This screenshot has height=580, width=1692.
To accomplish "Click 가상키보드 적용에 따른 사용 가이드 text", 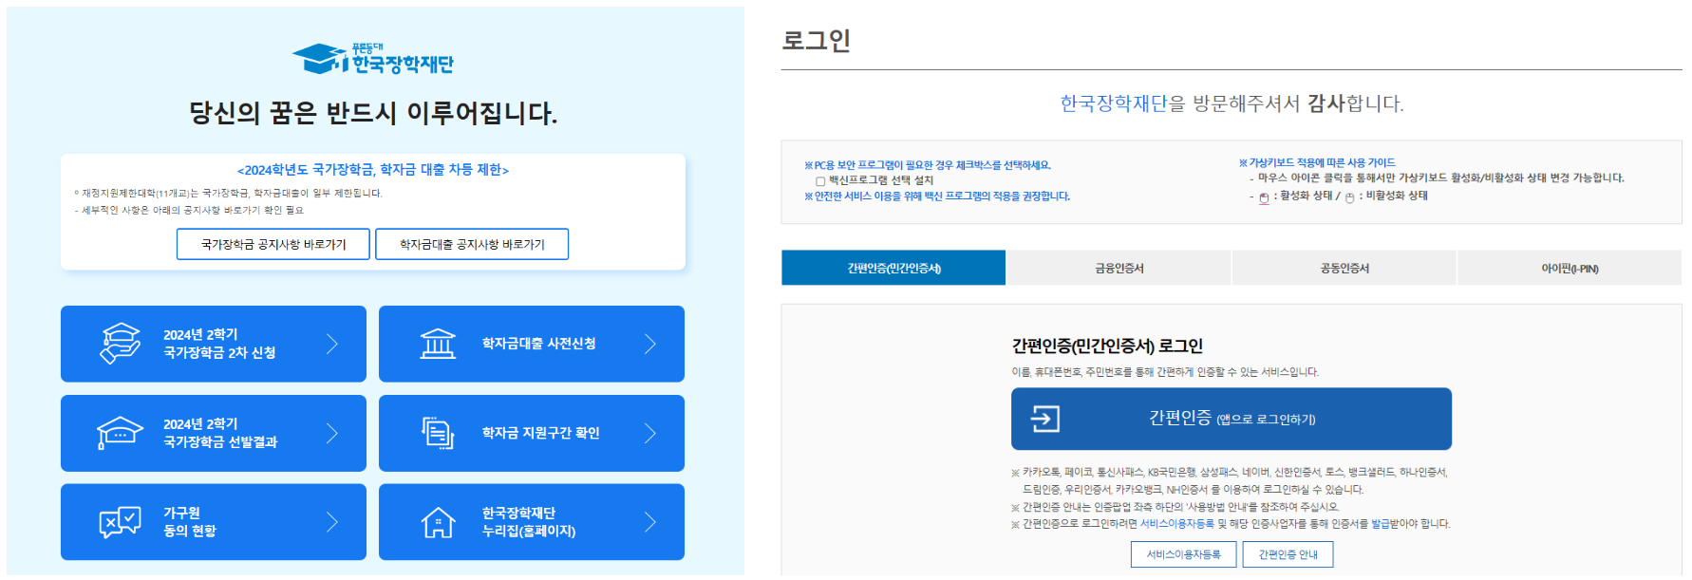I will [1317, 163].
